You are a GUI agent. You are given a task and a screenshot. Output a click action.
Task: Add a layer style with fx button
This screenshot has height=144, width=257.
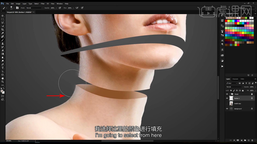234,140
